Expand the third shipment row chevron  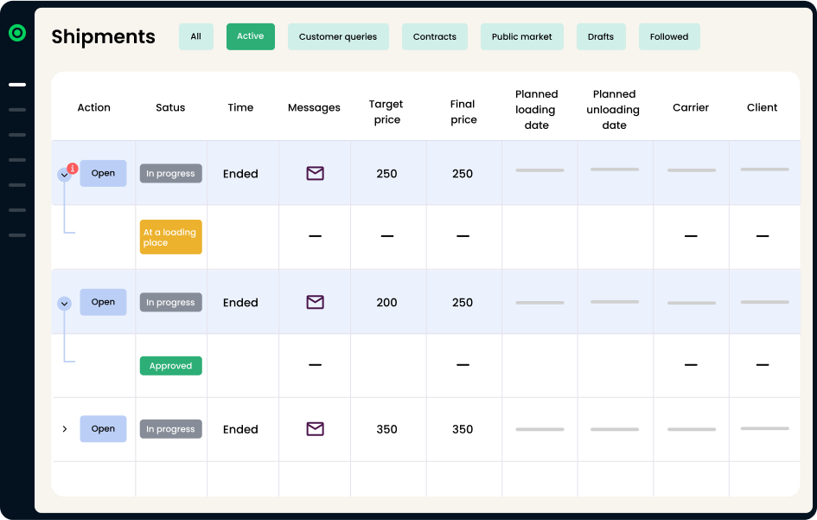(64, 429)
